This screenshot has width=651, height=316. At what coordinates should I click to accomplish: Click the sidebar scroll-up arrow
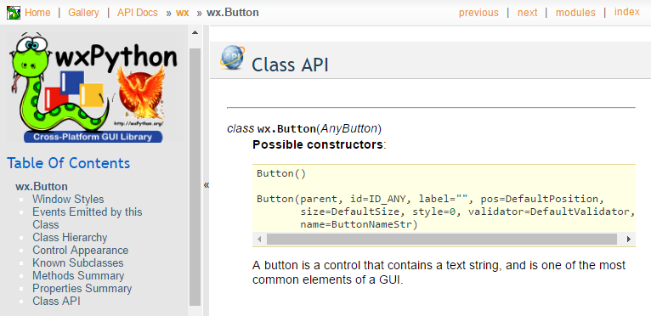pyautogui.click(x=195, y=32)
